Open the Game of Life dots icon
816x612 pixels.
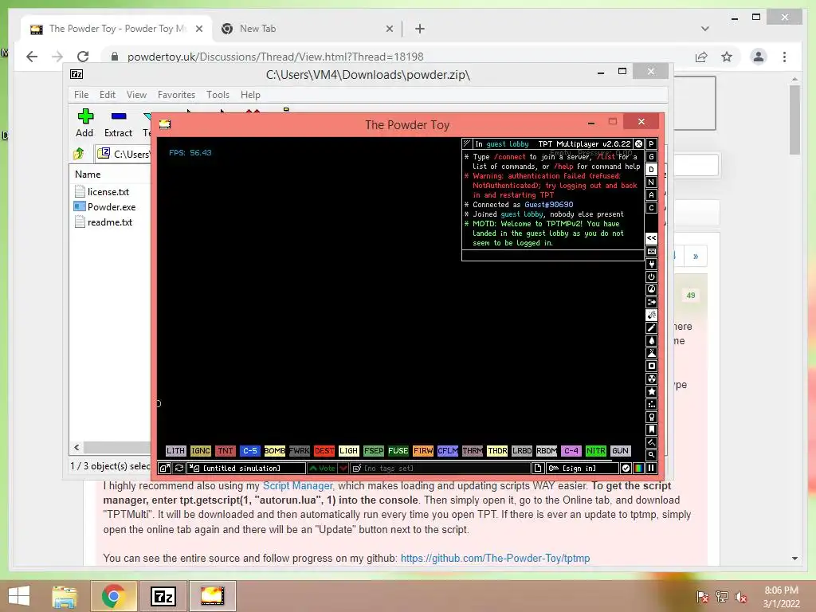[651, 404]
